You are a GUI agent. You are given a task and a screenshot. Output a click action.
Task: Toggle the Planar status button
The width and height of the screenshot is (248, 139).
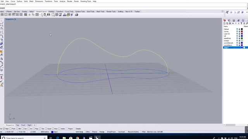95,132
